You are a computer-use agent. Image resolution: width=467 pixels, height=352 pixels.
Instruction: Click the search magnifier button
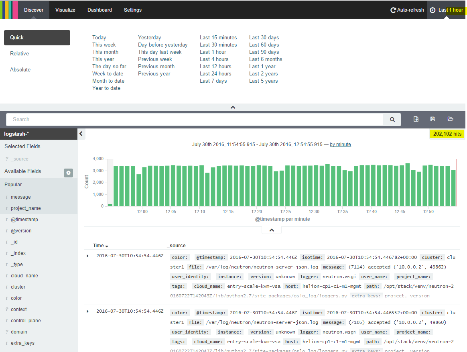click(392, 120)
